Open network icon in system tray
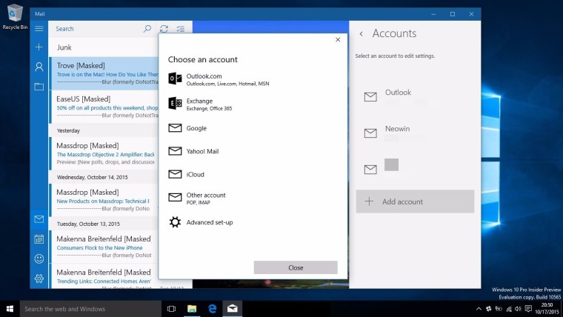Image resolution: width=563 pixels, height=317 pixels. pos(509,309)
